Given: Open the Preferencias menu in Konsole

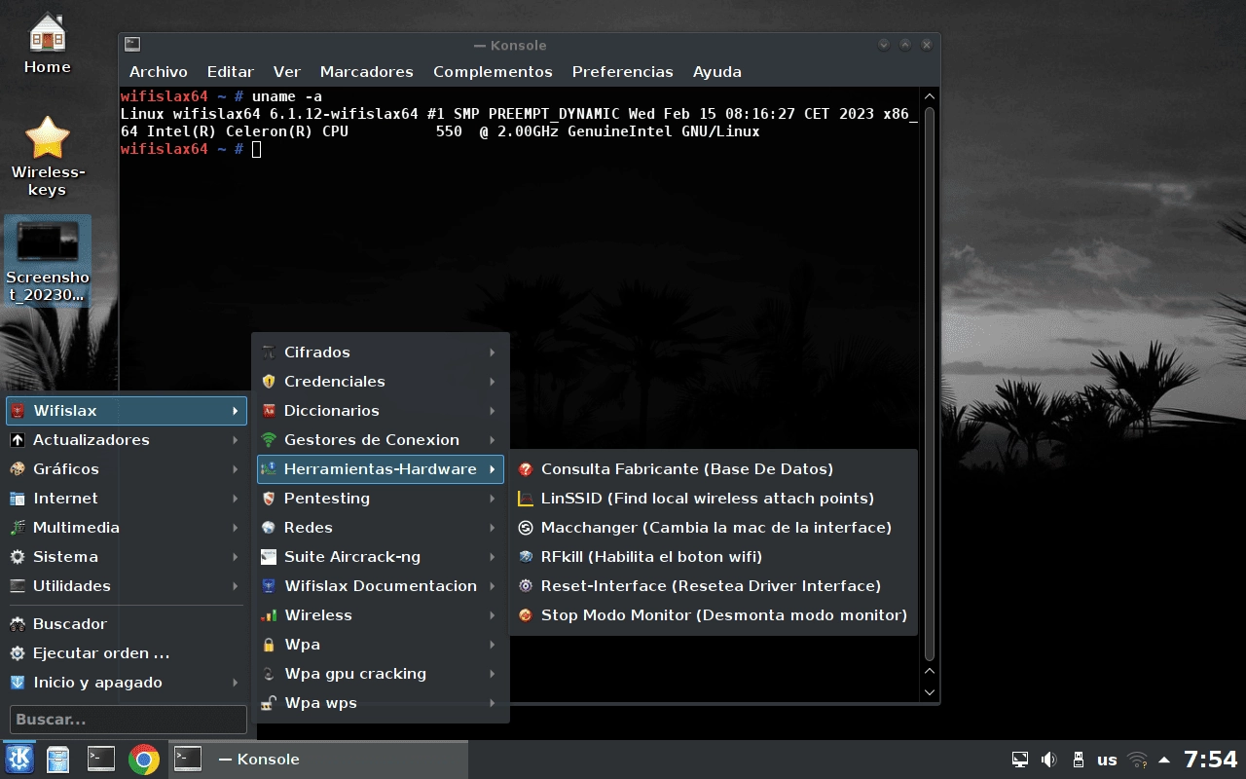Looking at the screenshot, I should pyautogui.click(x=623, y=72).
